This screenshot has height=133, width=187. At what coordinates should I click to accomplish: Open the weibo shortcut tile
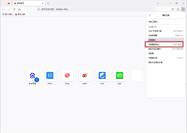pyautogui.click(x=85, y=76)
